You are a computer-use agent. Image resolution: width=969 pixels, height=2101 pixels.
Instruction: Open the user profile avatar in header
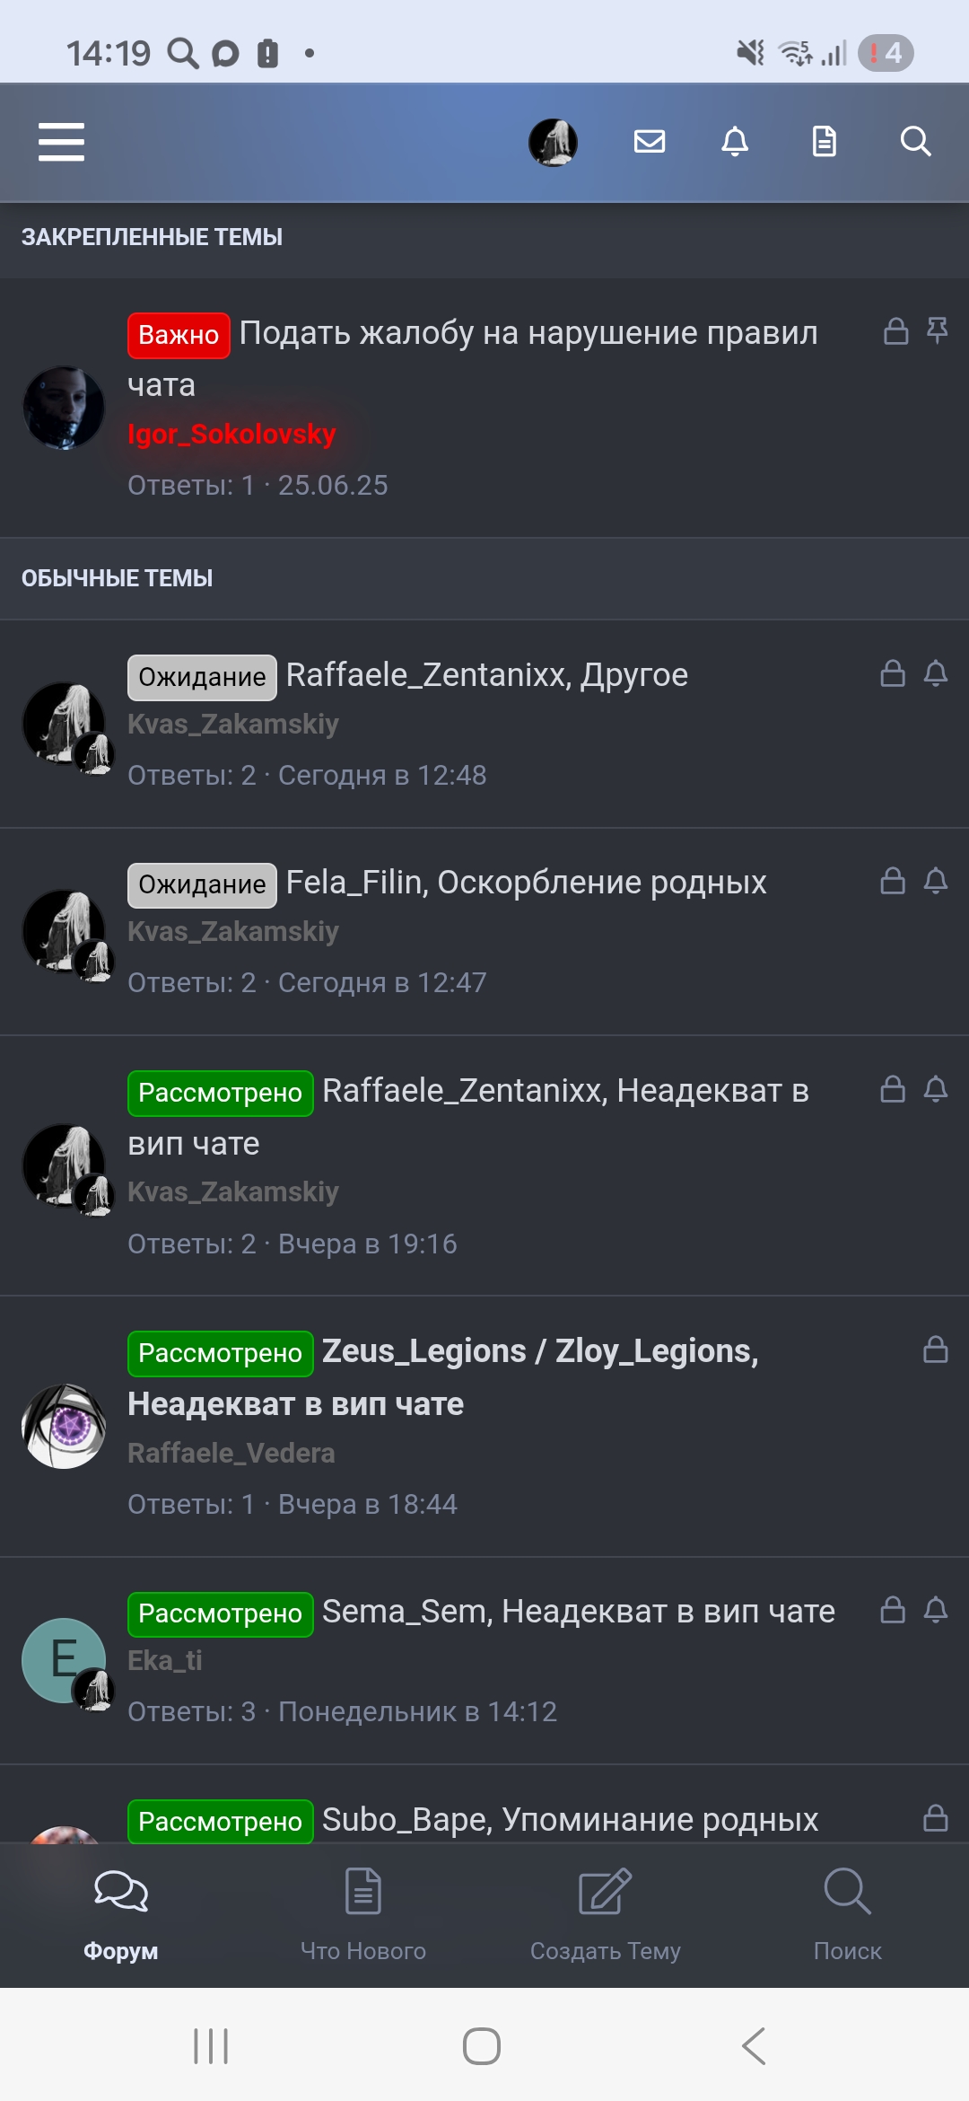coord(553,142)
